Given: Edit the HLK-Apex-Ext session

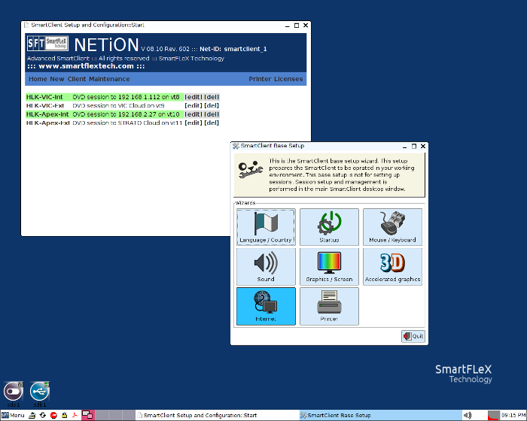Looking at the screenshot, I should pyautogui.click(x=193, y=123).
